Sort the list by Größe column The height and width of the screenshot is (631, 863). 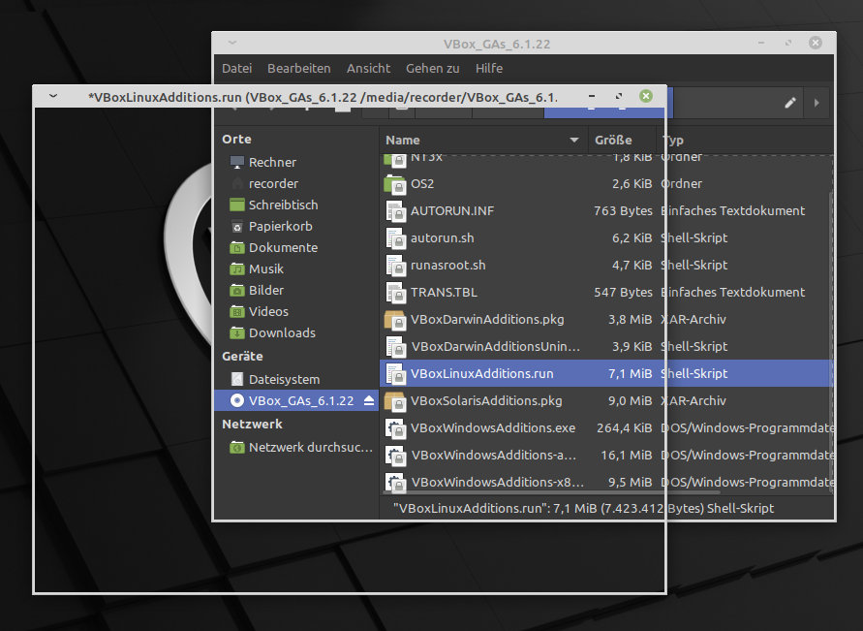(x=622, y=140)
